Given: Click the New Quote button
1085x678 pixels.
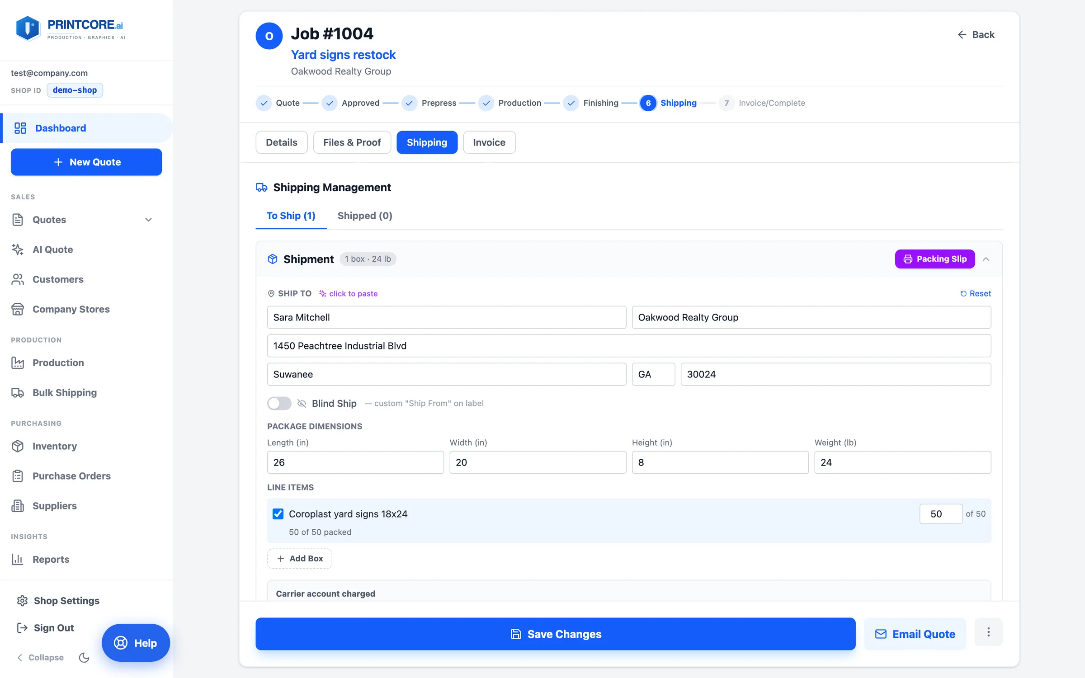Looking at the screenshot, I should (86, 162).
